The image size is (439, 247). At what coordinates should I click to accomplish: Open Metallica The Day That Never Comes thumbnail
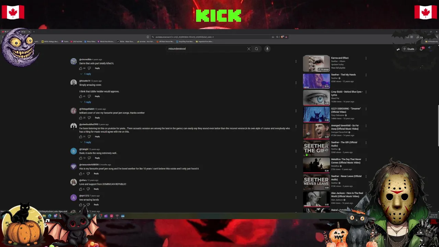[x=316, y=165]
